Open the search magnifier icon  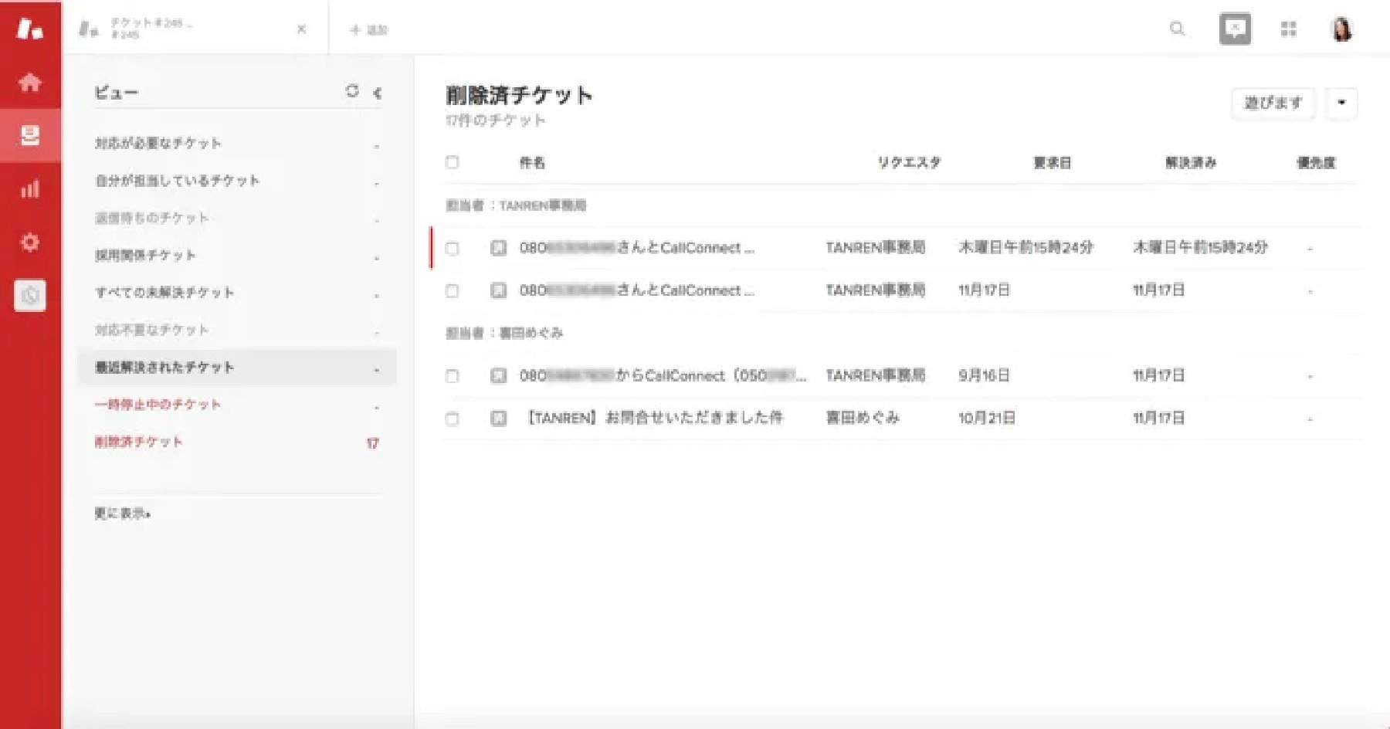pos(1177,29)
